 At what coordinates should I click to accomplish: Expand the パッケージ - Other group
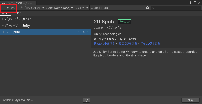[x=3, y=19]
